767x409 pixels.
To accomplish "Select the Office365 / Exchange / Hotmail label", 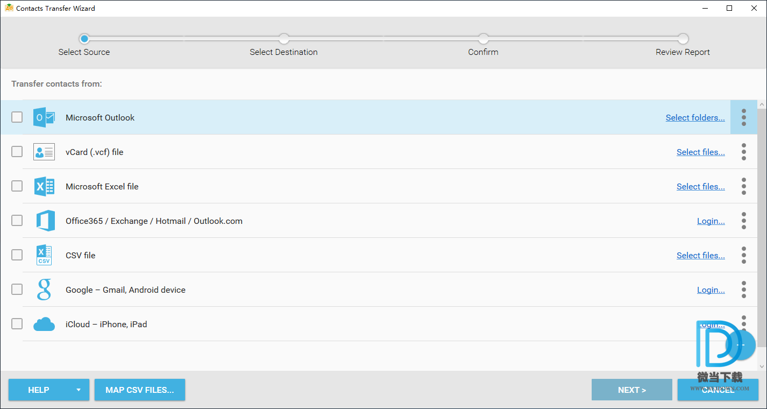I will pos(154,221).
